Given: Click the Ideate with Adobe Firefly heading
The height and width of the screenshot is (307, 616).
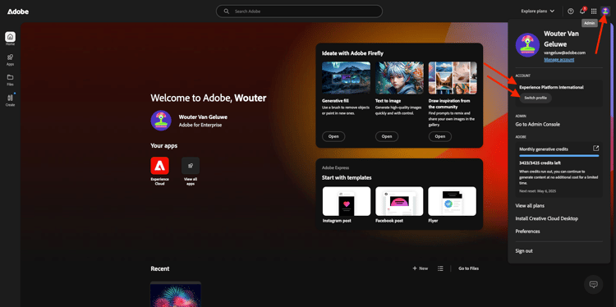Looking at the screenshot, I should pyautogui.click(x=352, y=53).
